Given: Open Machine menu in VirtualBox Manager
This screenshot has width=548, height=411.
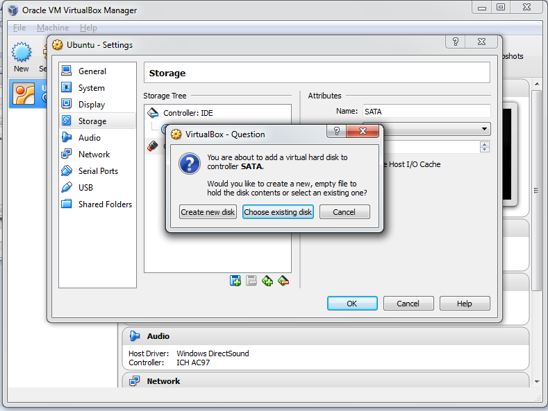Looking at the screenshot, I should pyautogui.click(x=53, y=28).
